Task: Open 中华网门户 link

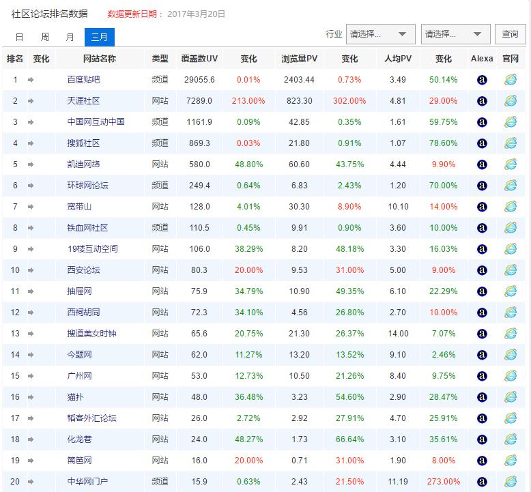Action: [x=88, y=482]
